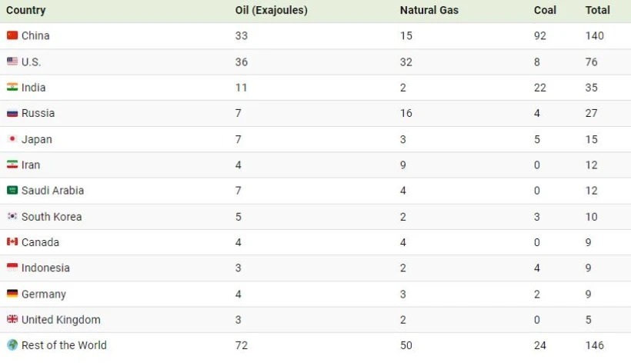
Task: Click Rest of the World oil value 72
Action: [x=242, y=345]
